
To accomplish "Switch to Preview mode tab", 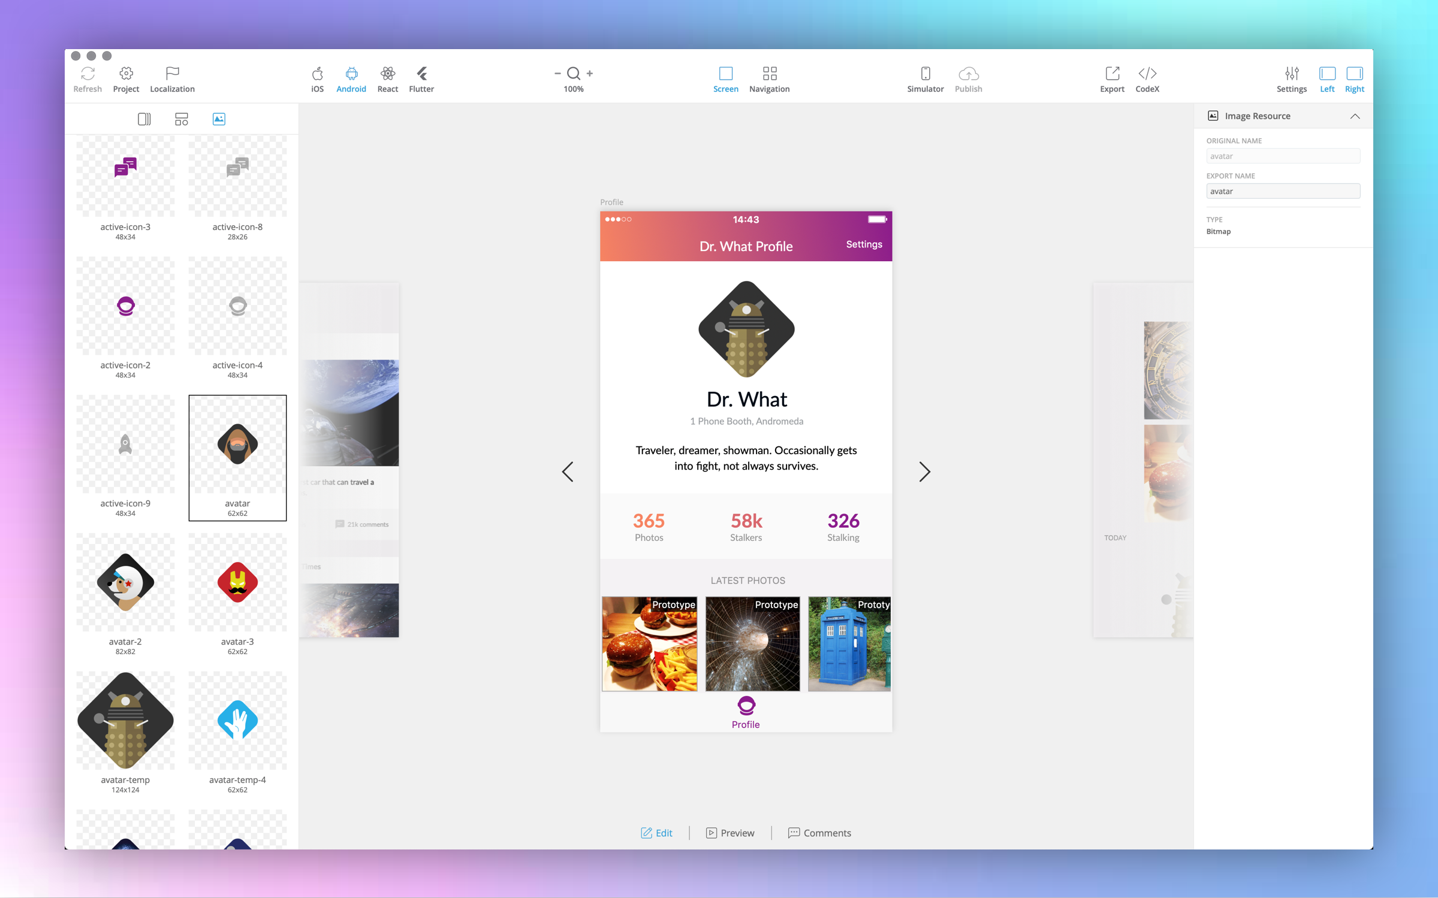I will 730,833.
